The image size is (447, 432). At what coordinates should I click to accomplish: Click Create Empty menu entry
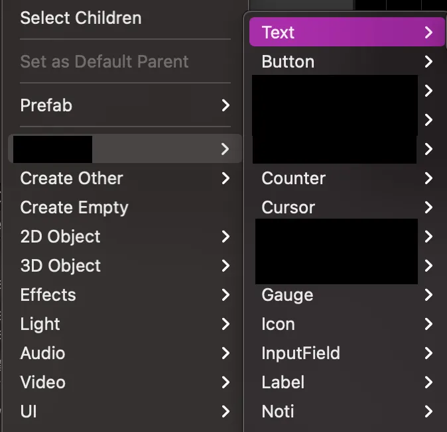point(74,207)
